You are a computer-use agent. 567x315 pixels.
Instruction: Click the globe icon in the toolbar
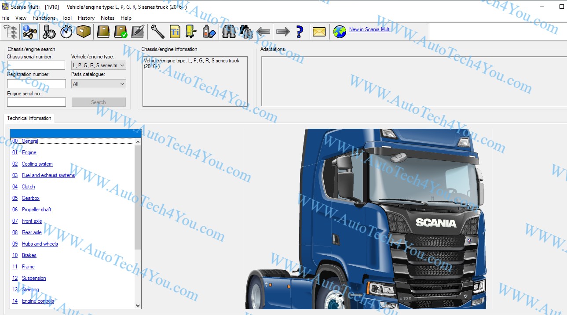click(x=340, y=32)
